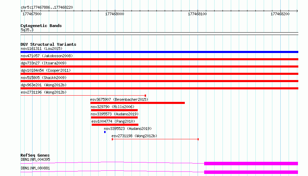The image size is (308, 176).
Task: Click the RefSeq Genes track title
Action: click(x=35, y=155)
